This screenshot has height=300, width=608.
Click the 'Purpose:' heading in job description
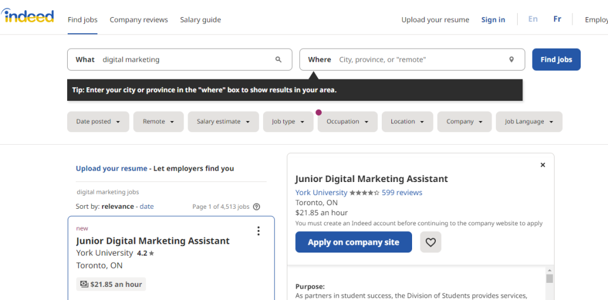coord(310,287)
